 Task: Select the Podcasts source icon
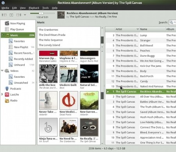click(7, 89)
